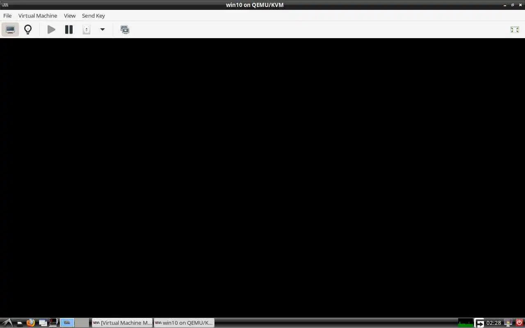This screenshot has height=328, width=525.
Task: Launch Firefox from the taskbar
Action: click(x=31, y=323)
